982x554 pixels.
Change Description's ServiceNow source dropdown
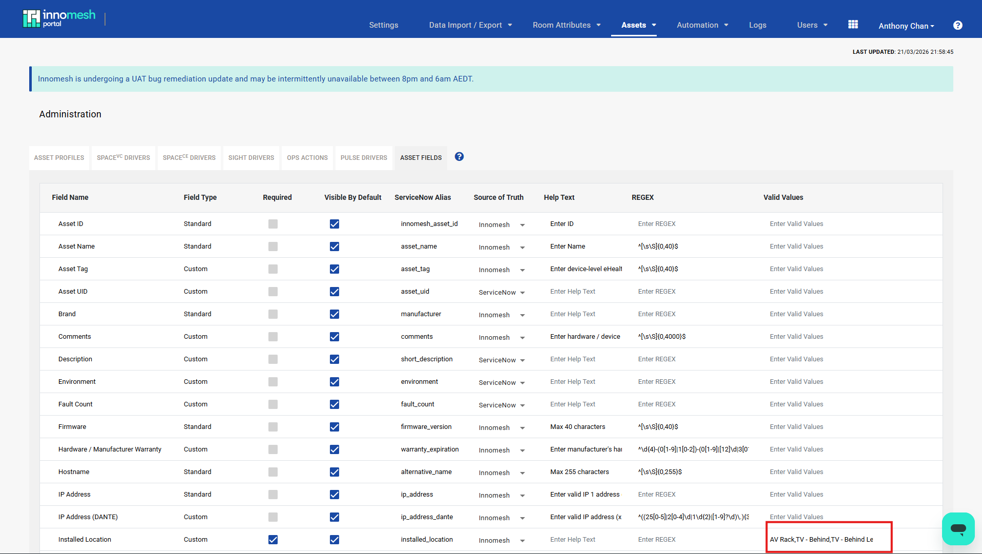coord(501,360)
